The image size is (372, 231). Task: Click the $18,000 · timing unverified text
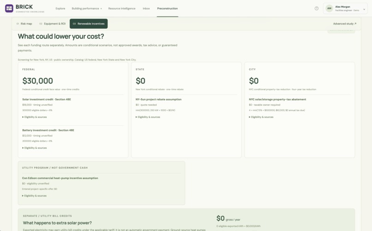pos(37,105)
